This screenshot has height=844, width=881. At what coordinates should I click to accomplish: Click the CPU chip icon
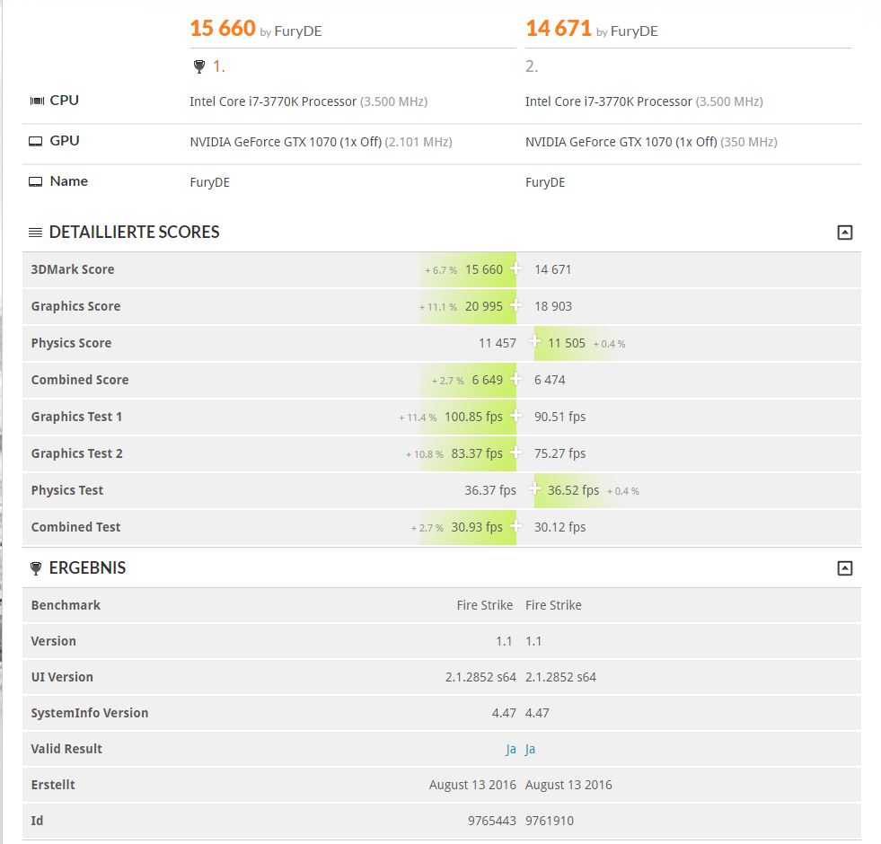(x=37, y=101)
